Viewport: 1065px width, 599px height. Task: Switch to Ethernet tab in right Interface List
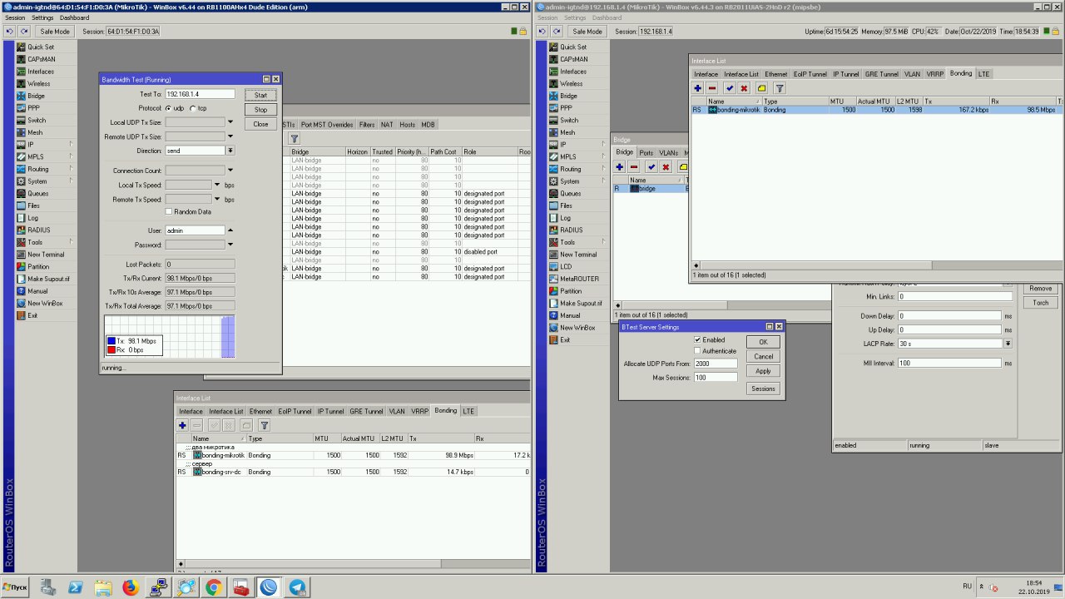tap(776, 74)
